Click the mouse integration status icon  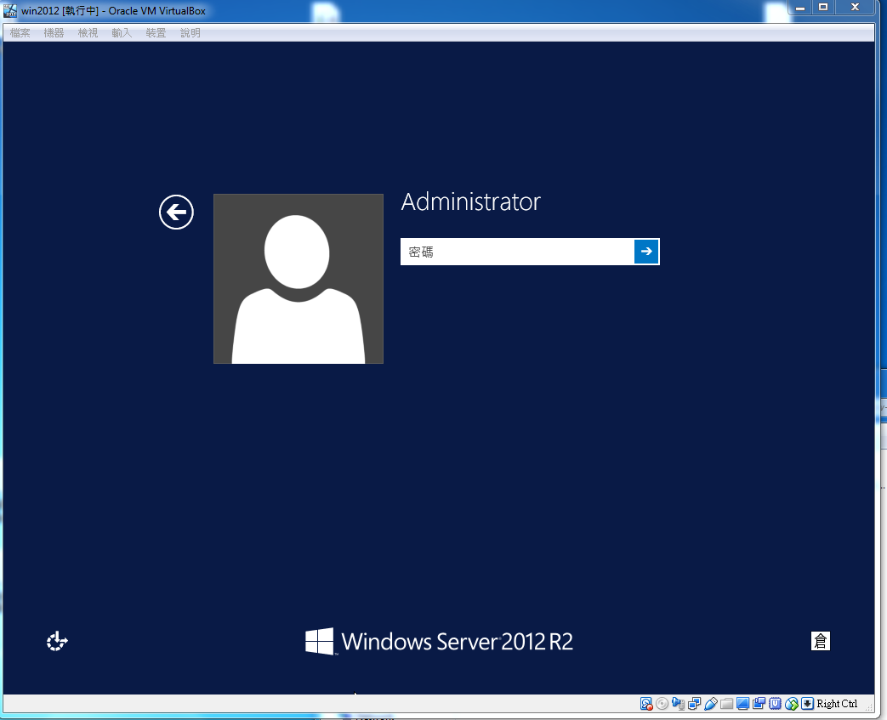point(792,704)
